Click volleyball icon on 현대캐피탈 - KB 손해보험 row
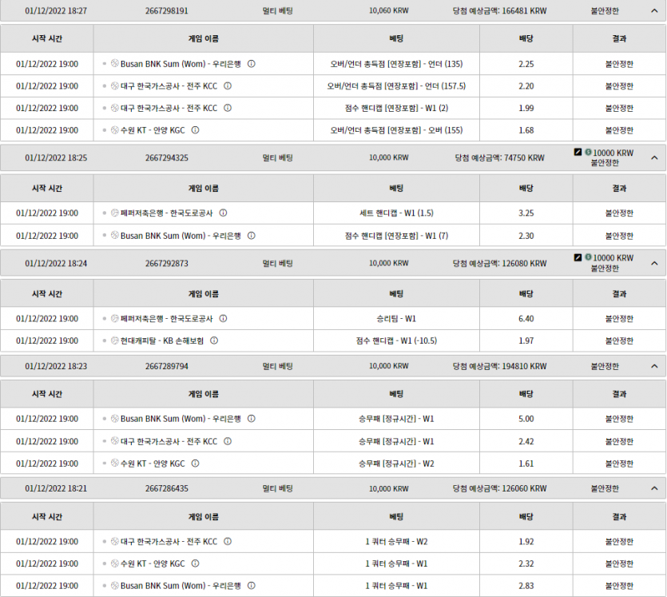667x597 pixels. tap(114, 340)
